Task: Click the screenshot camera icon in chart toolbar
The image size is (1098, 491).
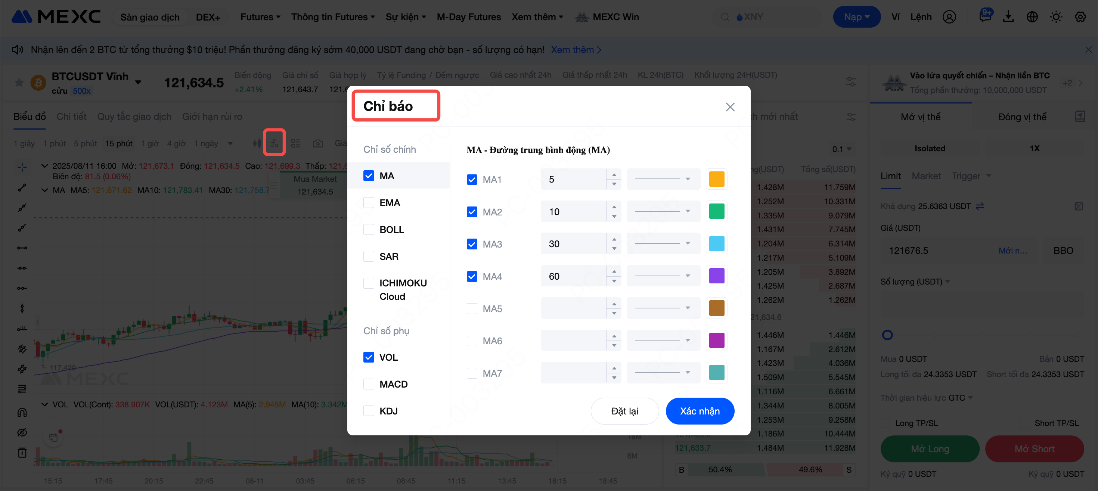Action: pyautogui.click(x=317, y=144)
